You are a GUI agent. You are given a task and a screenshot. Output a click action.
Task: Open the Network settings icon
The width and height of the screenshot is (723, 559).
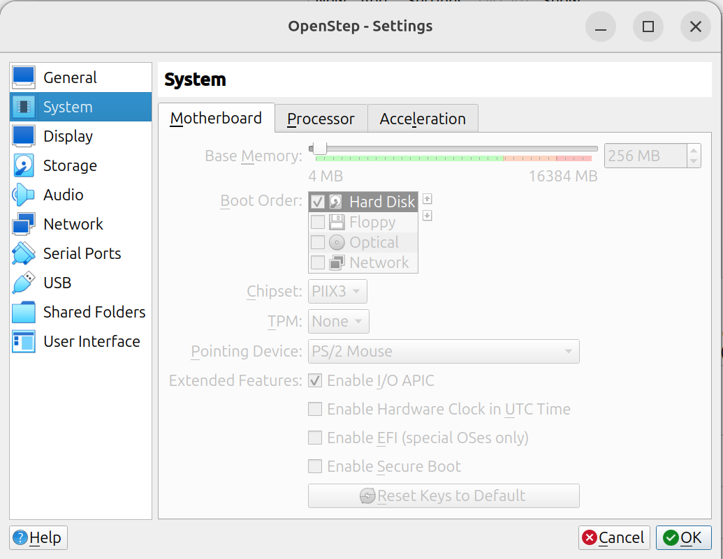tap(24, 224)
